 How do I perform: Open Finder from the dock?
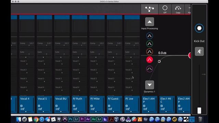pyautogui.click(x=18, y=119)
